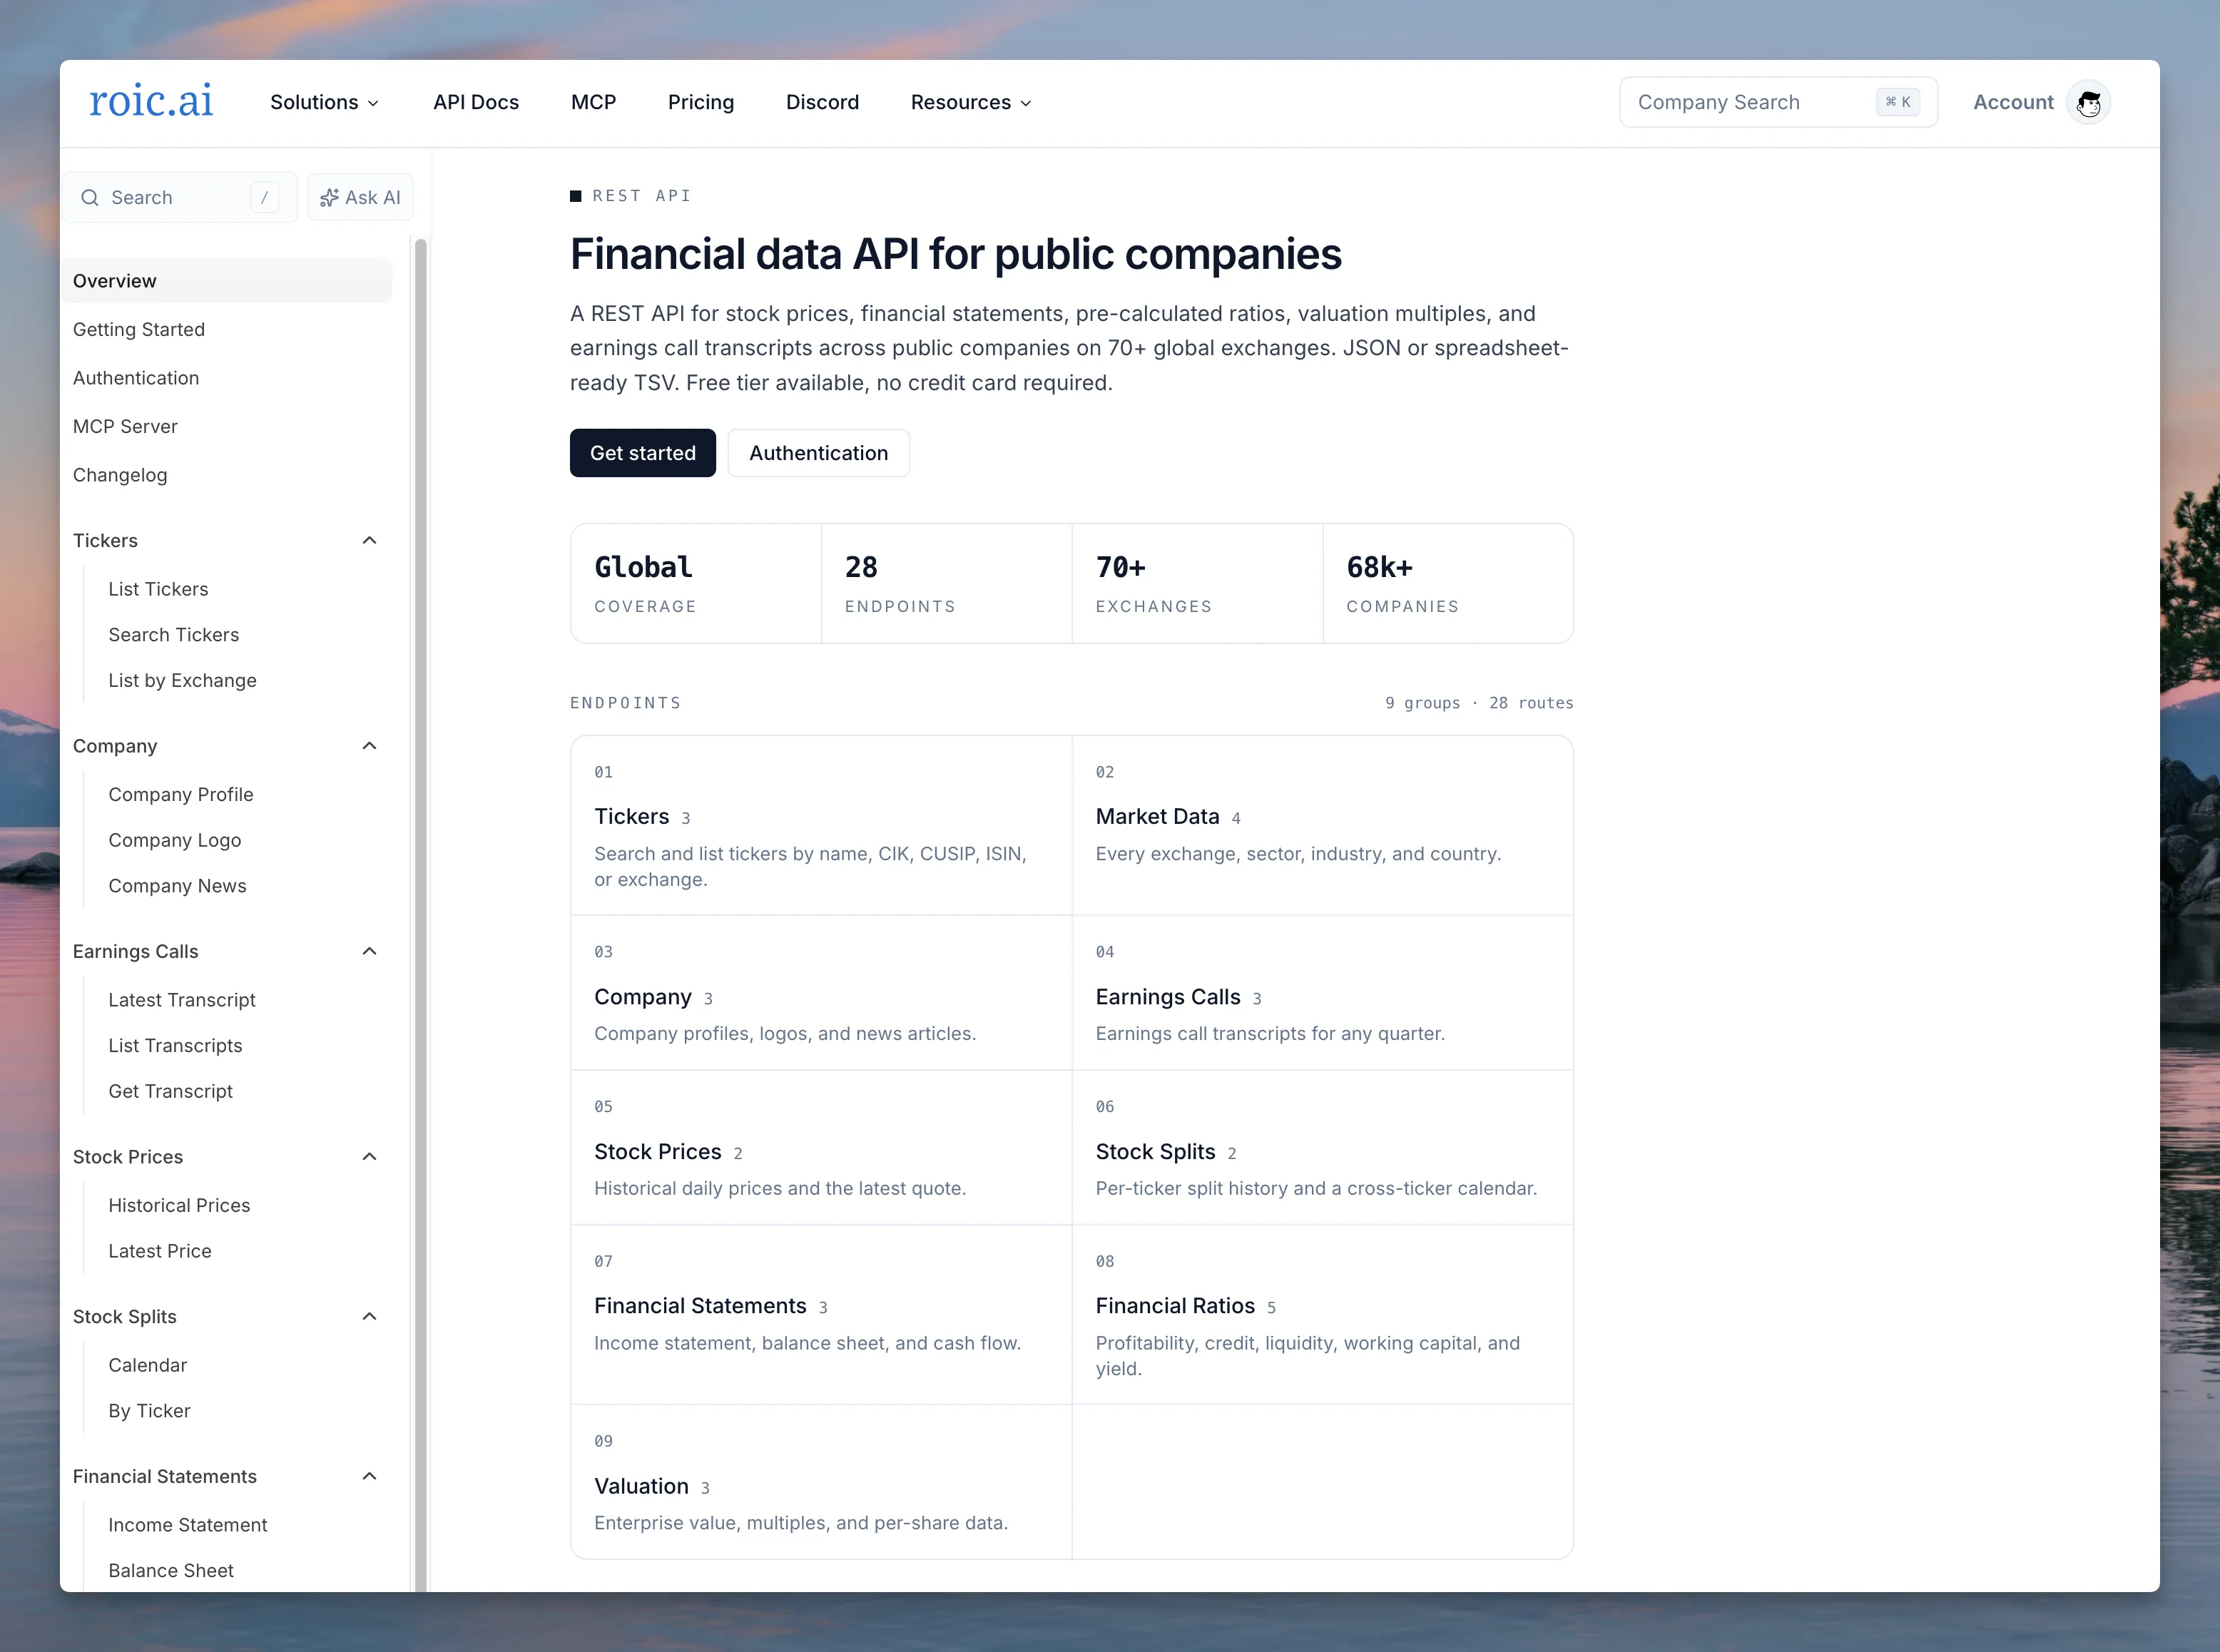Open Historical Prices in the sidebar
Viewport: 2220px width, 1652px height.
pyautogui.click(x=179, y=1206)
